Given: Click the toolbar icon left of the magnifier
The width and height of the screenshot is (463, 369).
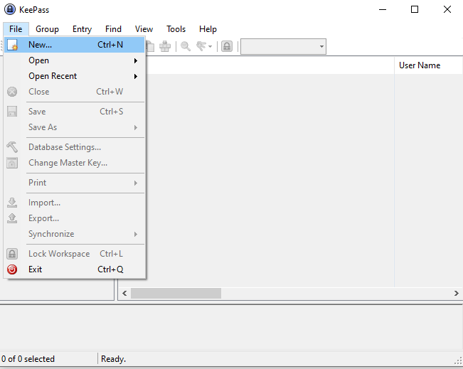Looking at the screenshot, I should 165,46.
